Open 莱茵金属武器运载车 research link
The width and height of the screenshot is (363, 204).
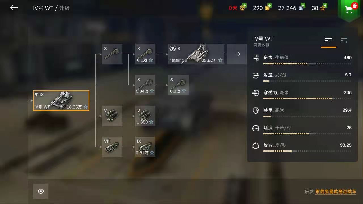click(x=336, y=192)
